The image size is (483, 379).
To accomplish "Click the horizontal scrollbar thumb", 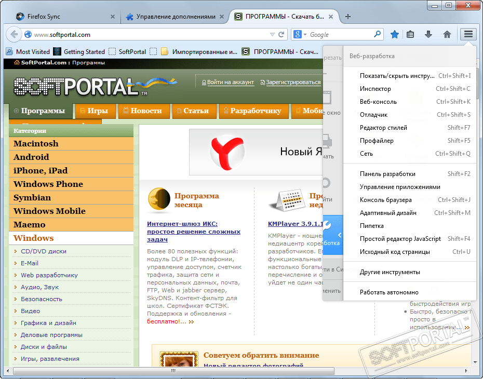I will 173,371.
